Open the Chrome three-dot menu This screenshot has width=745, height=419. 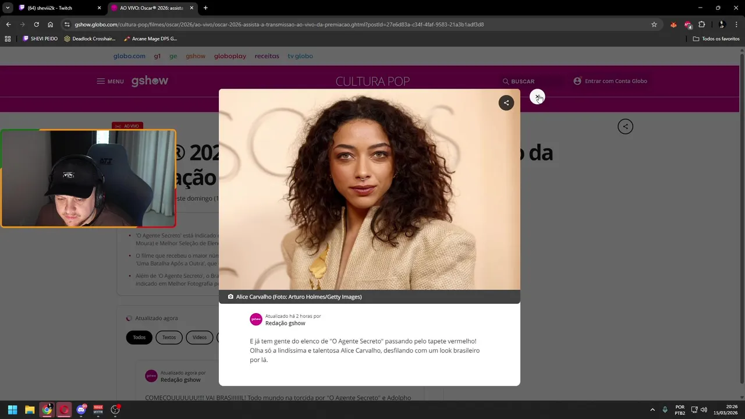click(x=737, y=24)
